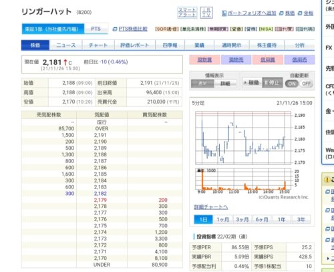Start updates with 稼働 button
This screenshot has width=334, height=272.
point(252,83)
